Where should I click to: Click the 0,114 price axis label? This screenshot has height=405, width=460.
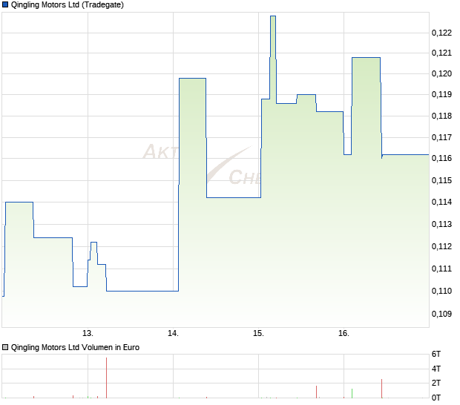[441, 202]
